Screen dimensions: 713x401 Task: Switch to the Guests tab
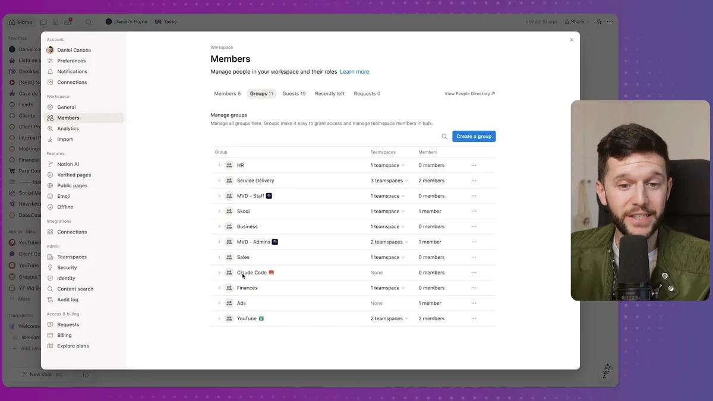pos(294,93)
